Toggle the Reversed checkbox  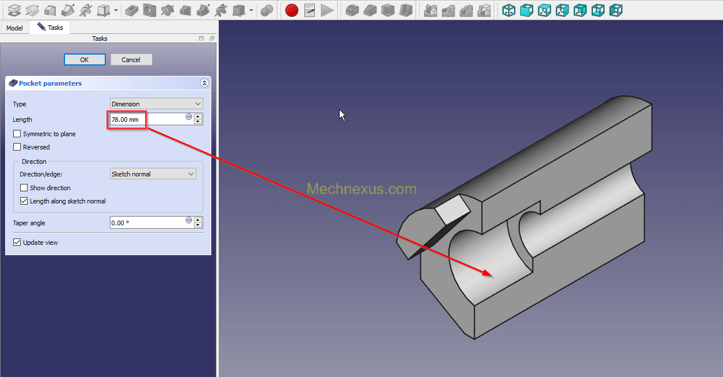17,147
